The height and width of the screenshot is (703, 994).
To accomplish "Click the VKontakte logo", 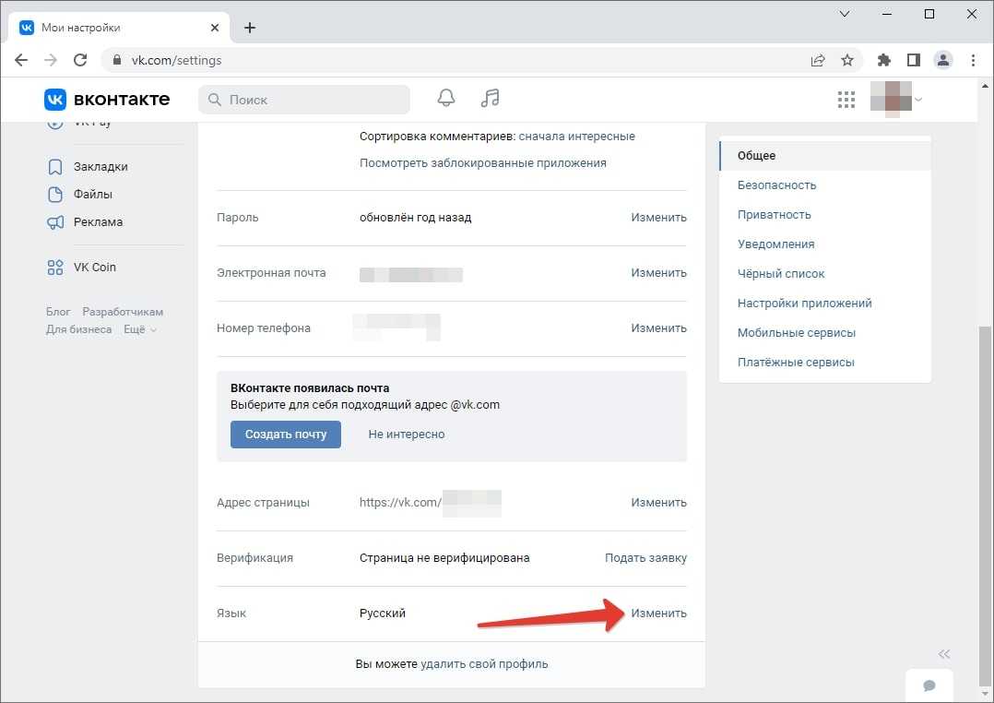I will click(x=107, y=100).
